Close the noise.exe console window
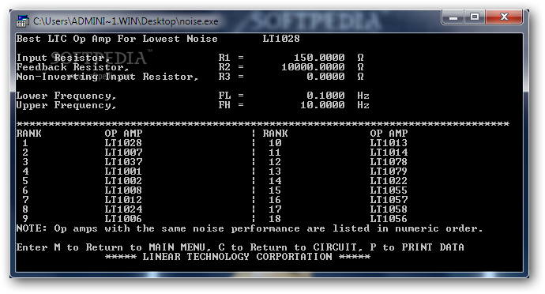The image size is (545, 294). [x=504, y=17]
